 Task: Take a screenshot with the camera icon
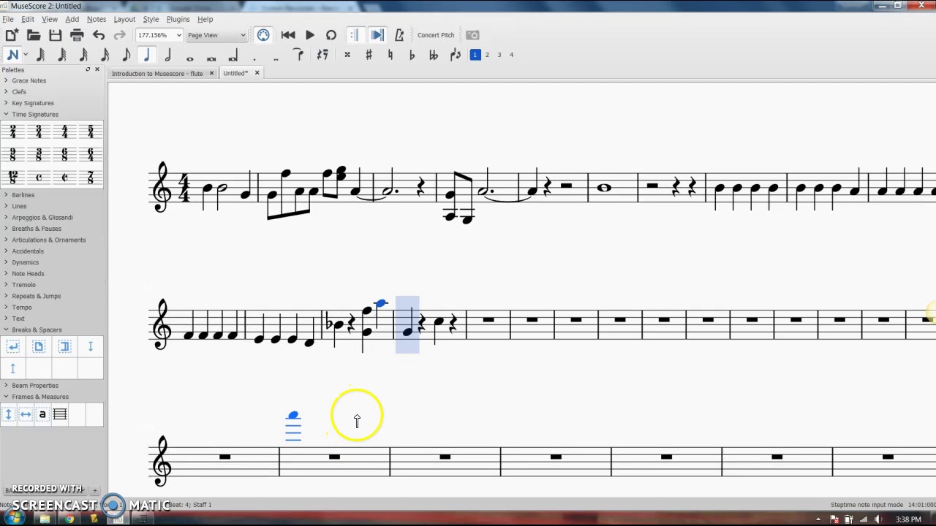[x=472, y=35]
